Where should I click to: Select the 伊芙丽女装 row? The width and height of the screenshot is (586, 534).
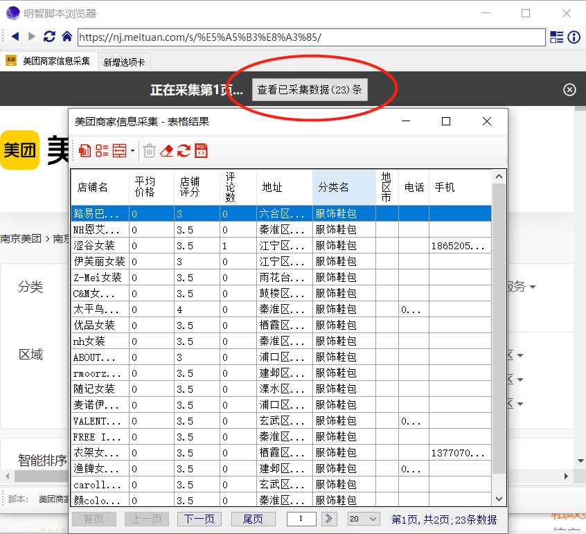pyautogui.click(x=281, y=262)
